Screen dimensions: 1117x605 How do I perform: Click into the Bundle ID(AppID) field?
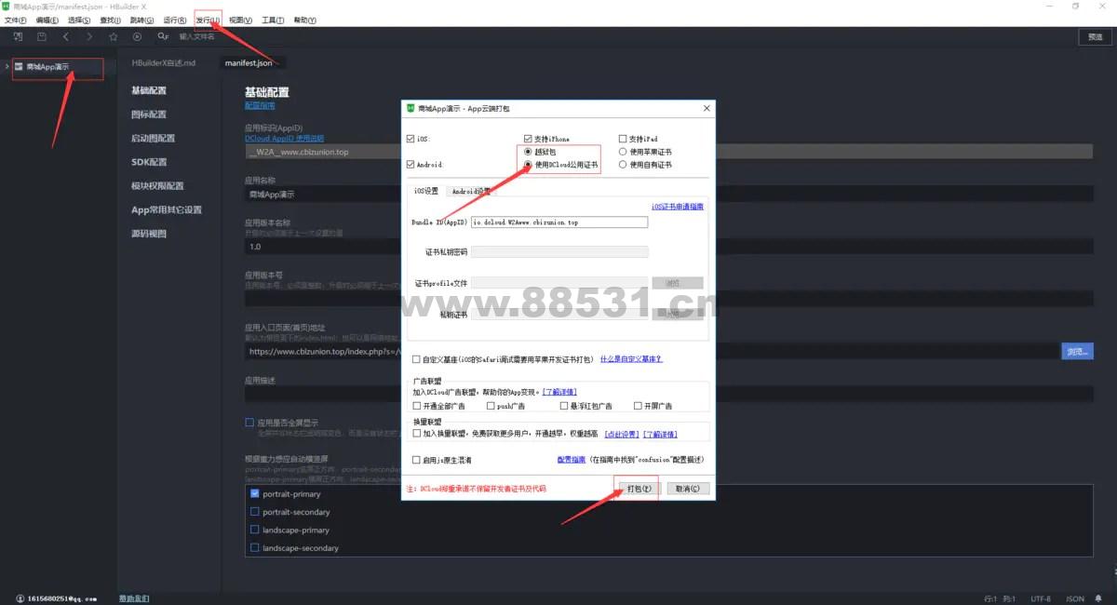[559, 222]
